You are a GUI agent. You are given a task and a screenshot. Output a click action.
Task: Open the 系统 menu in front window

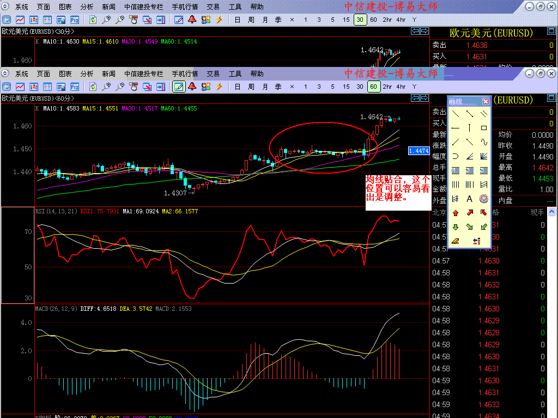coord(21,74)
